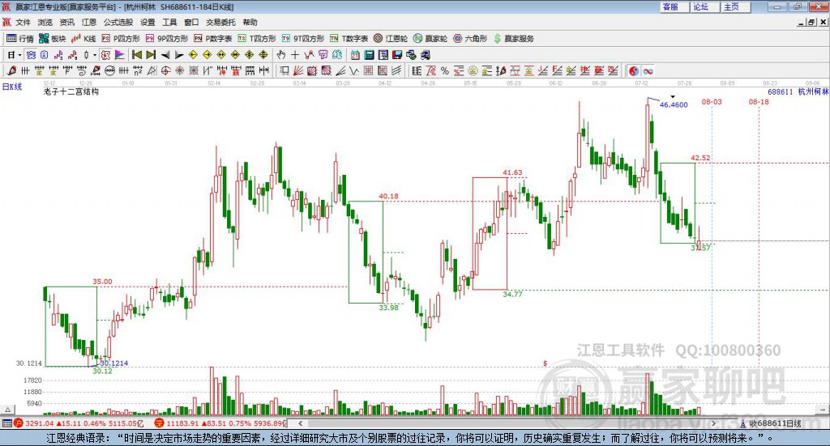The image size is (830, 446).
Task: Select the zigzag wave line tool
Action: coord(353,70)
